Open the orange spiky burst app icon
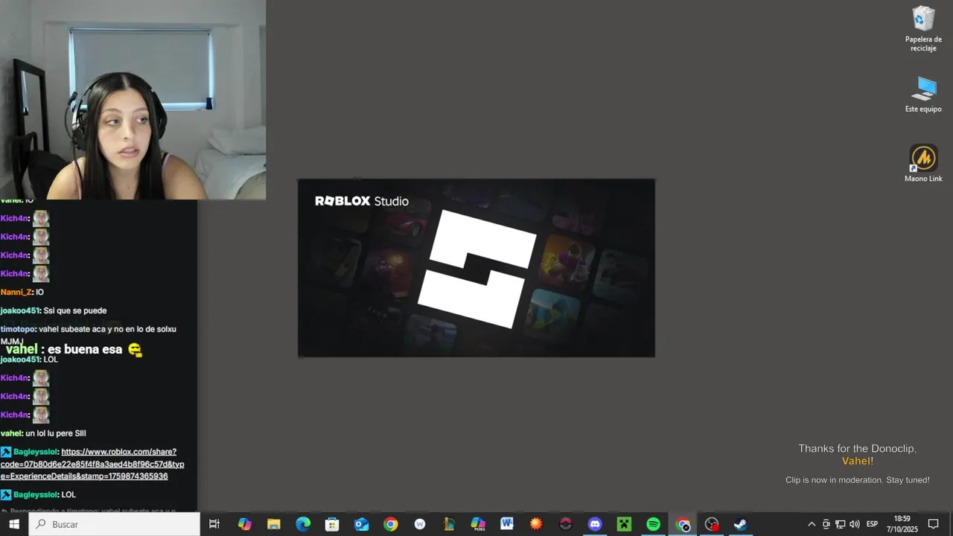The width and height of the screenshot is (953, 536). click(x=536, y=524)
